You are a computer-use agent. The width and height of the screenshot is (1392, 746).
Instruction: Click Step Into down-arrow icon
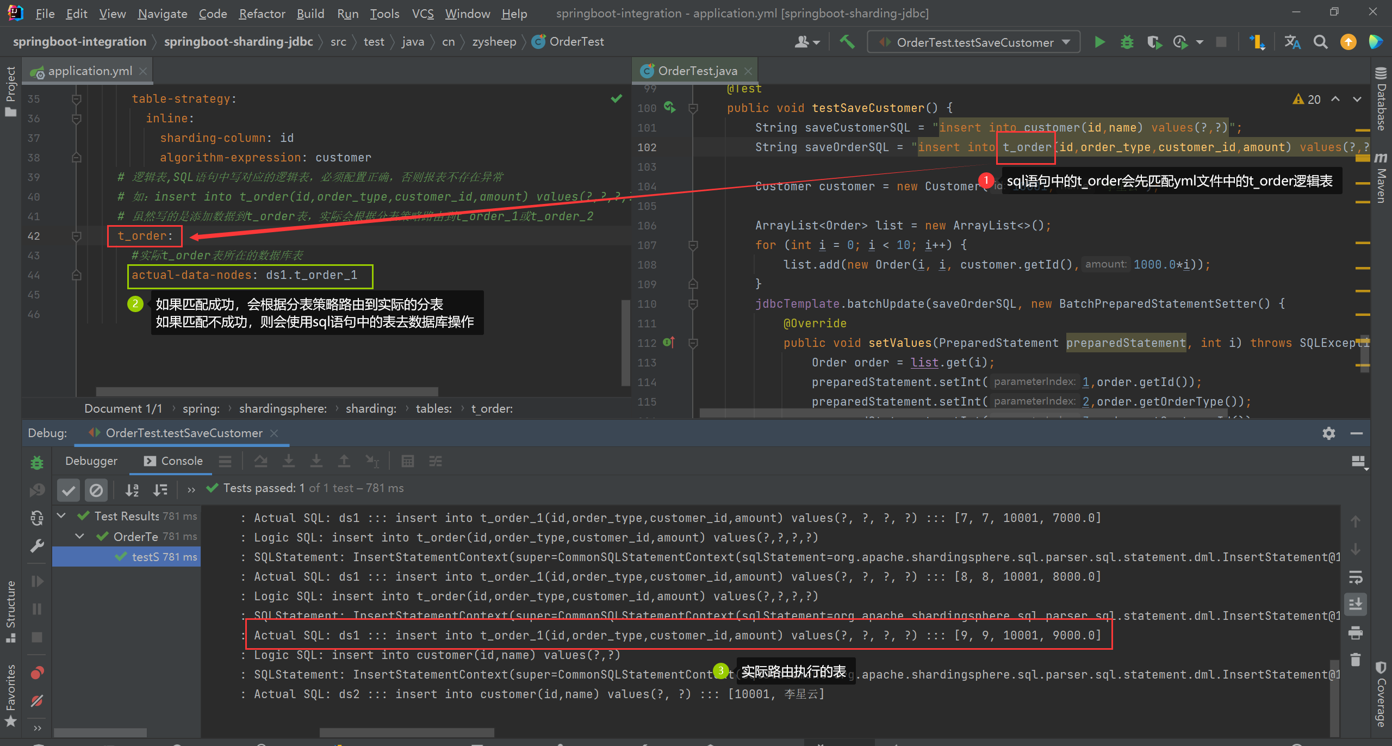coord(289,461)
